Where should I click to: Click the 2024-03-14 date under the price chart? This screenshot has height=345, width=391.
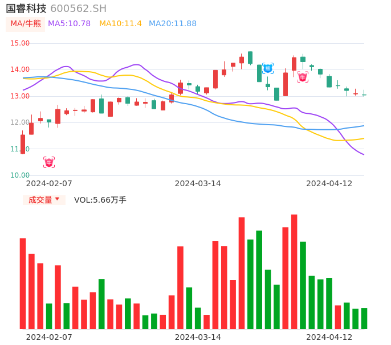[x=198, y=183]
